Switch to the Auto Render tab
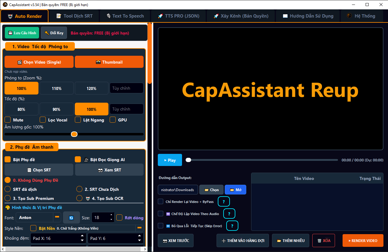This screenshot has height=252, width=388. (x=25, y=16)
